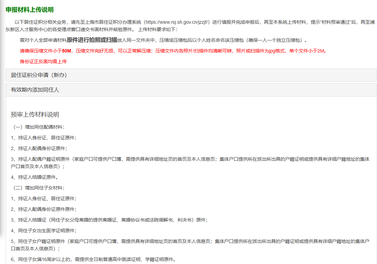Expand the 居住证积分申请（新办） accordion panel
Image resolution: width=377 pixels, height=264 pixels.
pos(39,75)
